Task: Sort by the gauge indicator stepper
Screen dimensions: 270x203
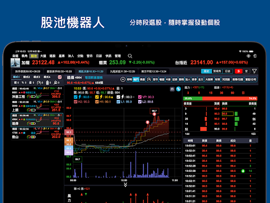Action: tap(40, 82)
